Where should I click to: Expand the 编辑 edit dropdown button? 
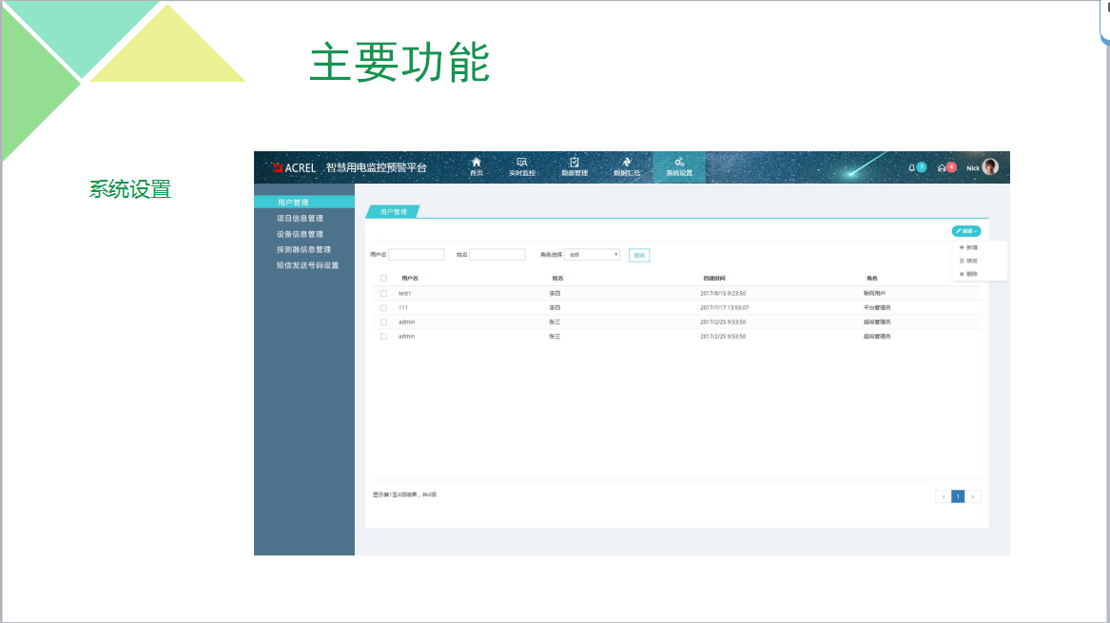click(x=966, y=231)
